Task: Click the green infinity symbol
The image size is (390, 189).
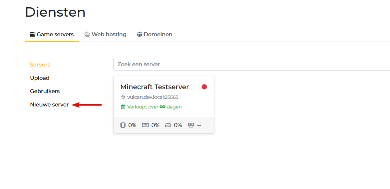Action: [x=163, y=107]
